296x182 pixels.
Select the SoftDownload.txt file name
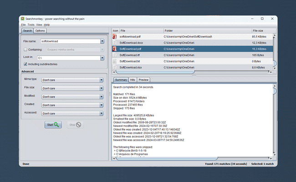click(130, 61)
